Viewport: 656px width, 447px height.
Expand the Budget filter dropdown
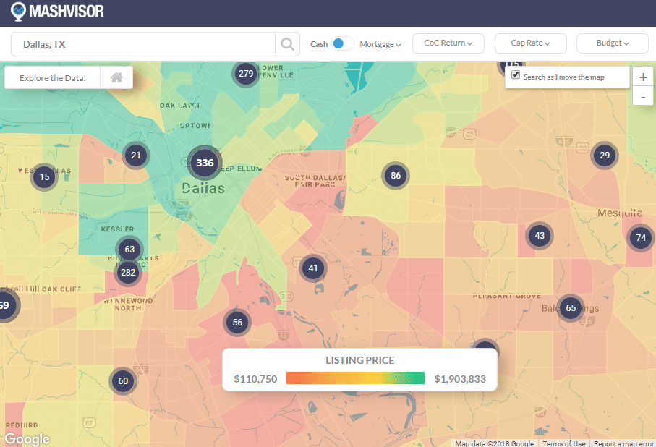click(612, 43)
